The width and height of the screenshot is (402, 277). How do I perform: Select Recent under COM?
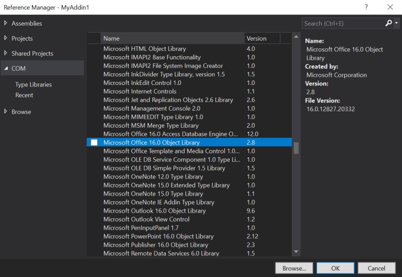pos(24,95)
